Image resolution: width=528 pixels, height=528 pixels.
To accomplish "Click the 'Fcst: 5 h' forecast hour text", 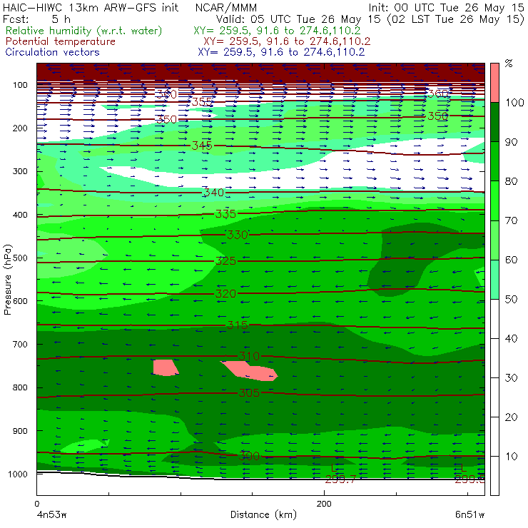I will click(36, 19).
